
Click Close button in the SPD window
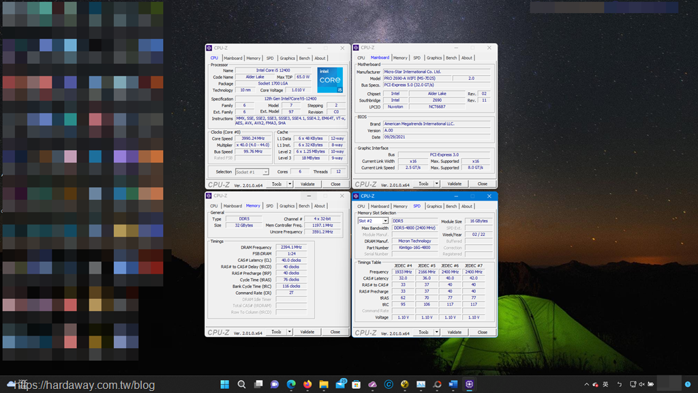[482, 332]
